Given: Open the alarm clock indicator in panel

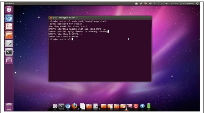Looking at the screenshot, I should 145,4.
